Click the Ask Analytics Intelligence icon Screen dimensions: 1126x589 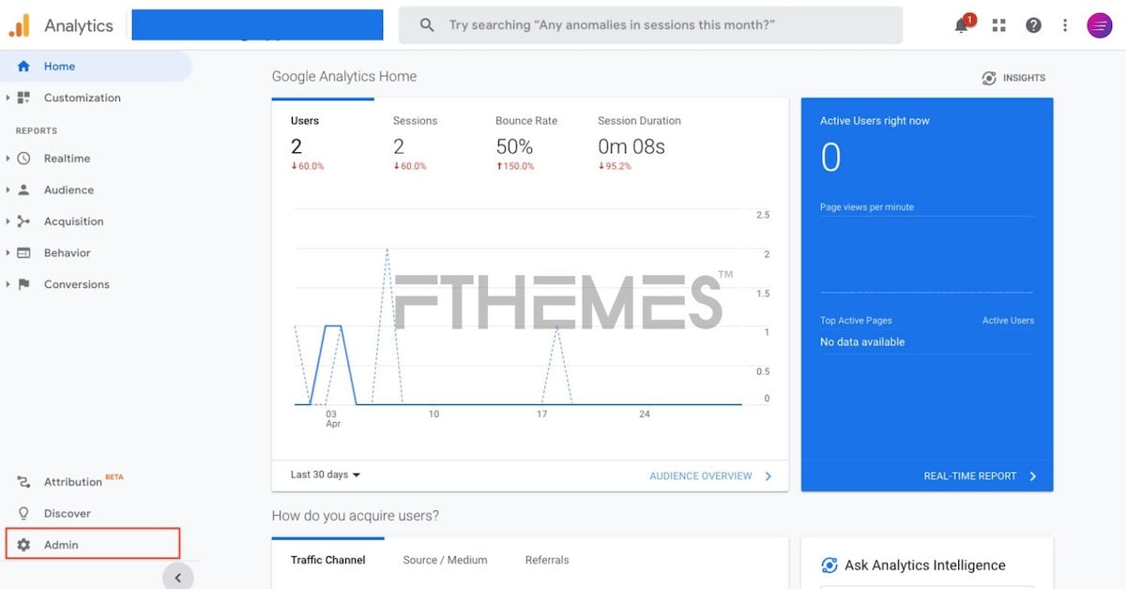coord(829,565)
